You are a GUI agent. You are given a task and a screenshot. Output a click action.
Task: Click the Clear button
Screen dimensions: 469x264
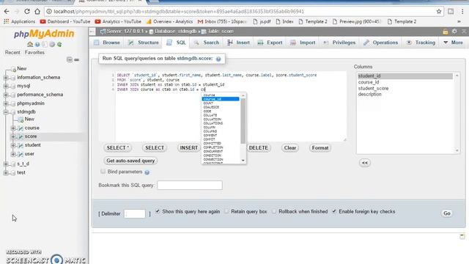tap(290, 148)
